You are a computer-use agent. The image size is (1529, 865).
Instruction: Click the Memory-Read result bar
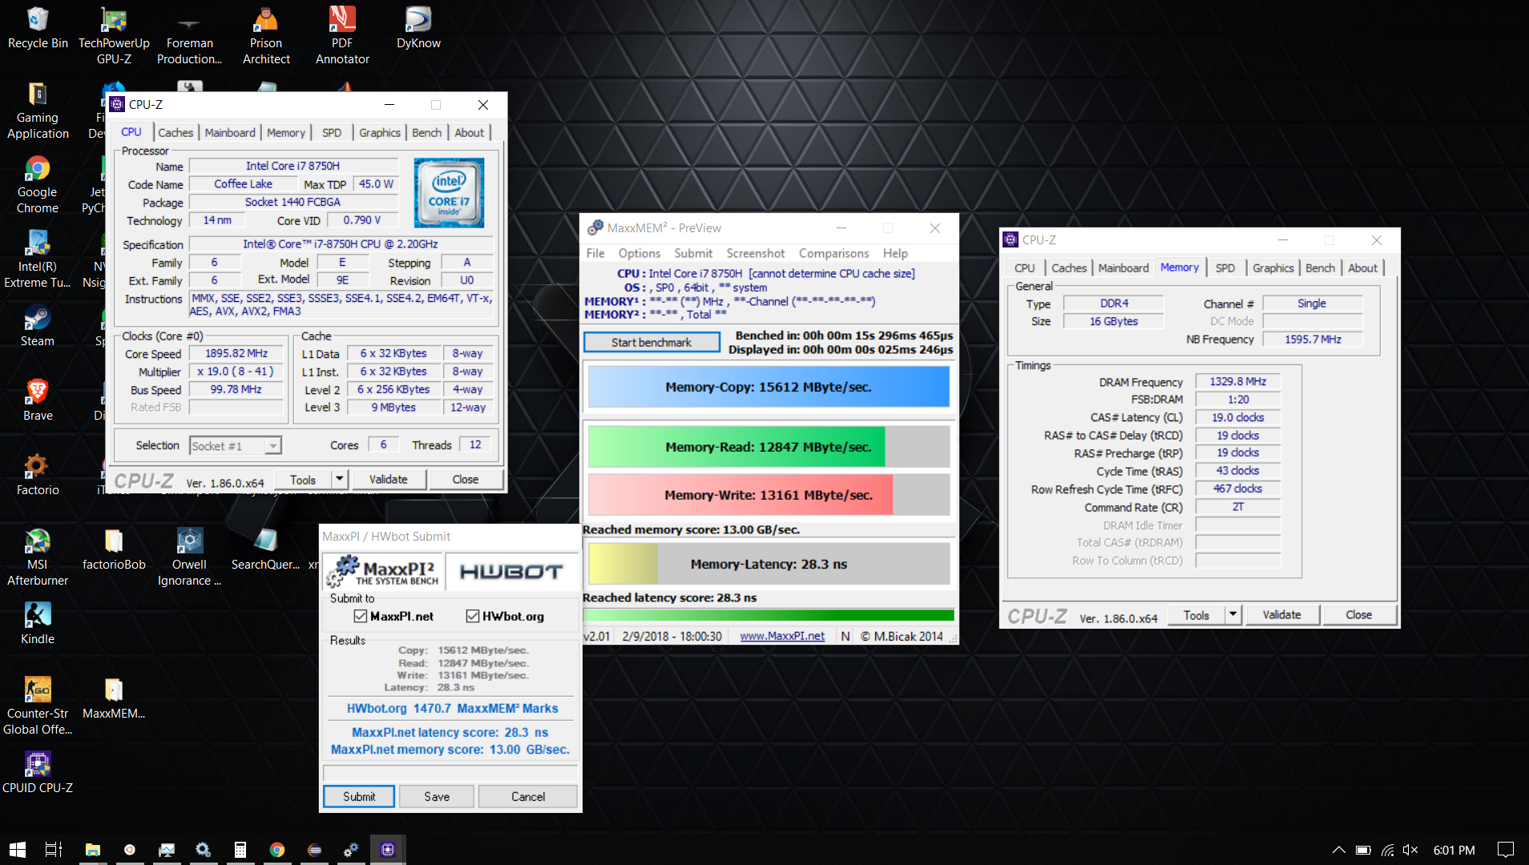point(769,447)
